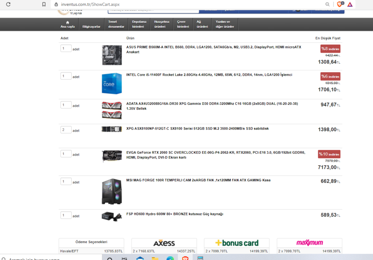The height and width of the screenshot is (260, 373).
Task: Open Intel Core blue box thumbnail
Action: [x=112, y=83]
